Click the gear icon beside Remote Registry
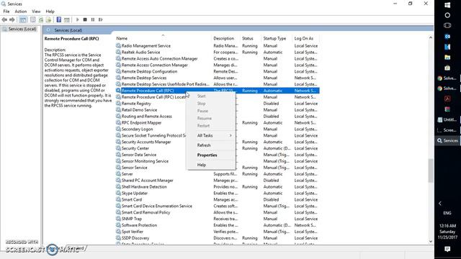461x259 pixels. (118, 104)
